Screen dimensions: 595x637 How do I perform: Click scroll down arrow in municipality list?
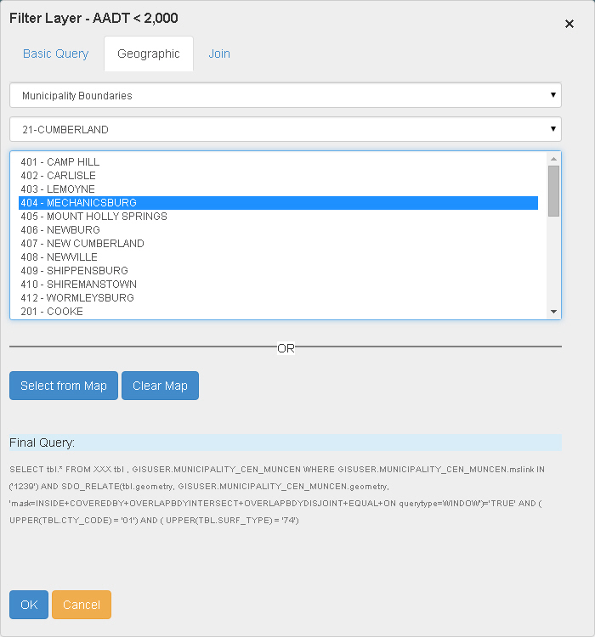tap(554, 312)
